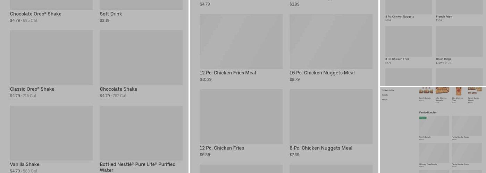Go to Drinks & Coffee menu category
This screenshot has height=173, width=486.
388,90
